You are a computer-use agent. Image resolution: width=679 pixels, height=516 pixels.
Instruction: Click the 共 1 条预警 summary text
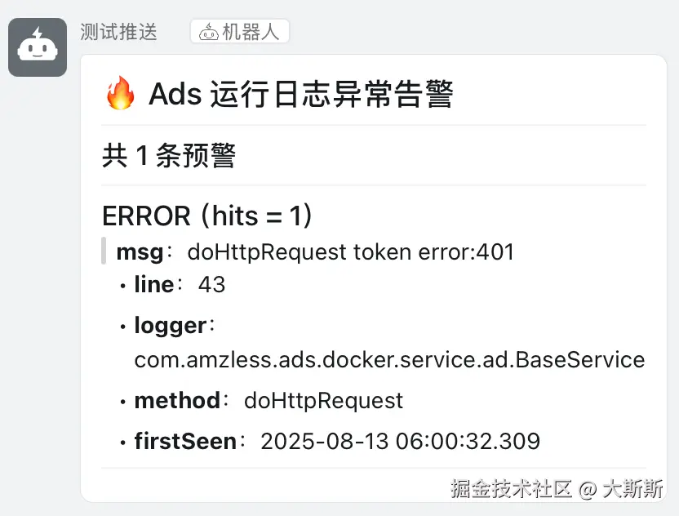click(169, 155)
